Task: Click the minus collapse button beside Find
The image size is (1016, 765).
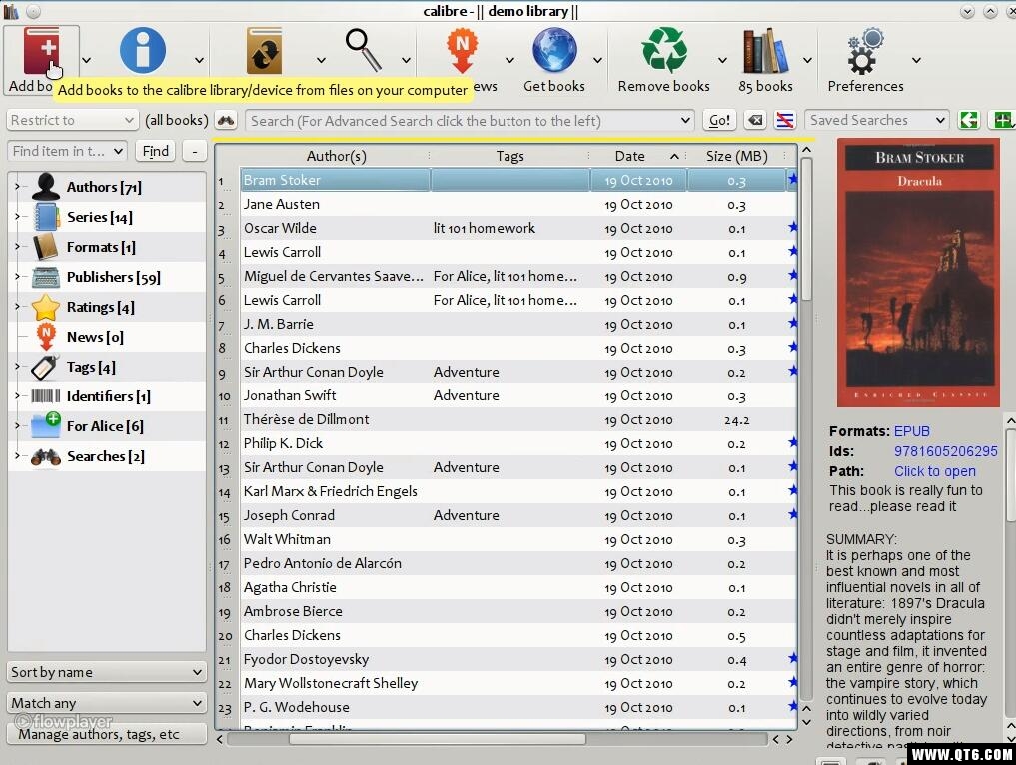Action: tap(195, 151)
